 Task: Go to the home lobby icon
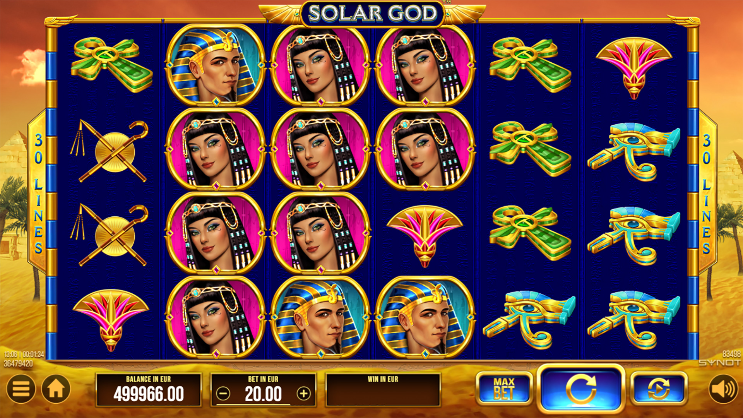[x=56, y=389]
